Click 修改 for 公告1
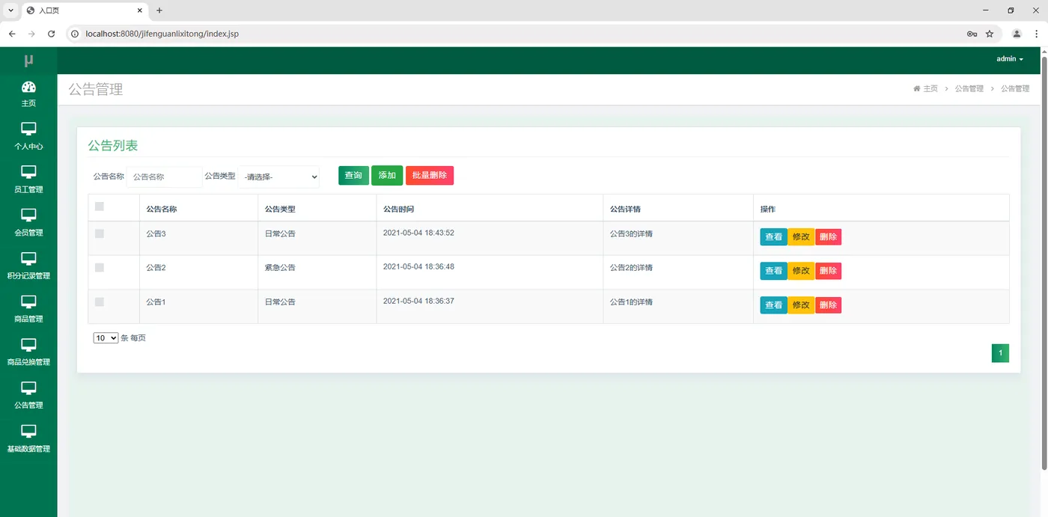The image size is (1048, 517). pyautogui.click(x=801, y=305)
